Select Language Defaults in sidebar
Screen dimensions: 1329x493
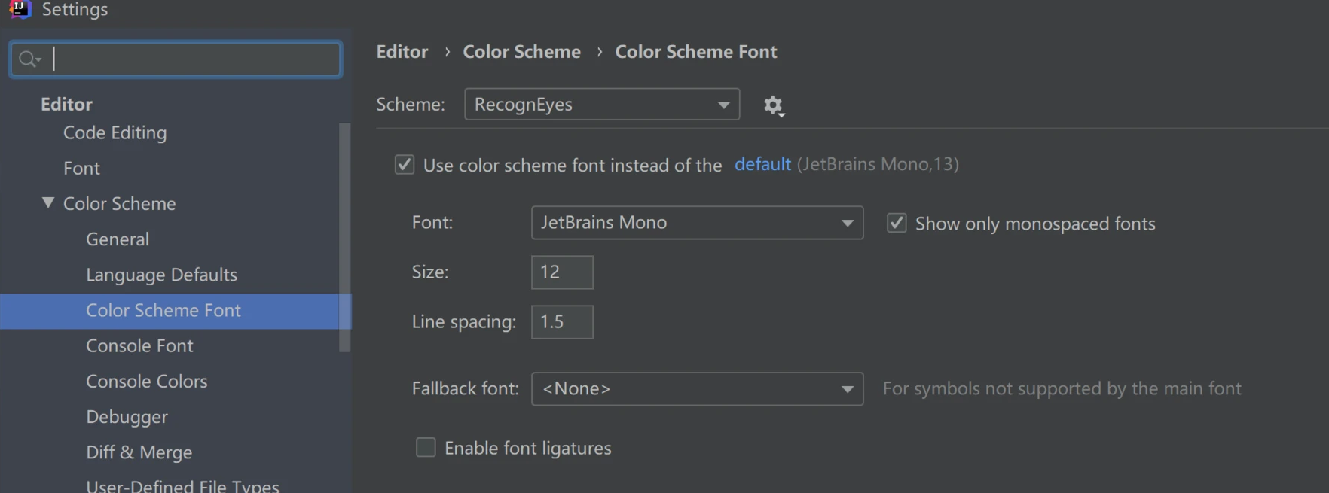click(x=161, y=275)
